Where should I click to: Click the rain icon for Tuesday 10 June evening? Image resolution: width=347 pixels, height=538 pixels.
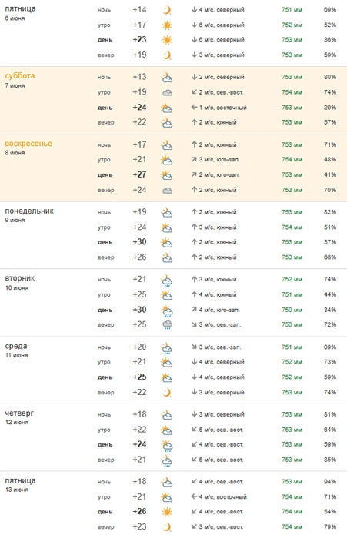pos(167,325)
